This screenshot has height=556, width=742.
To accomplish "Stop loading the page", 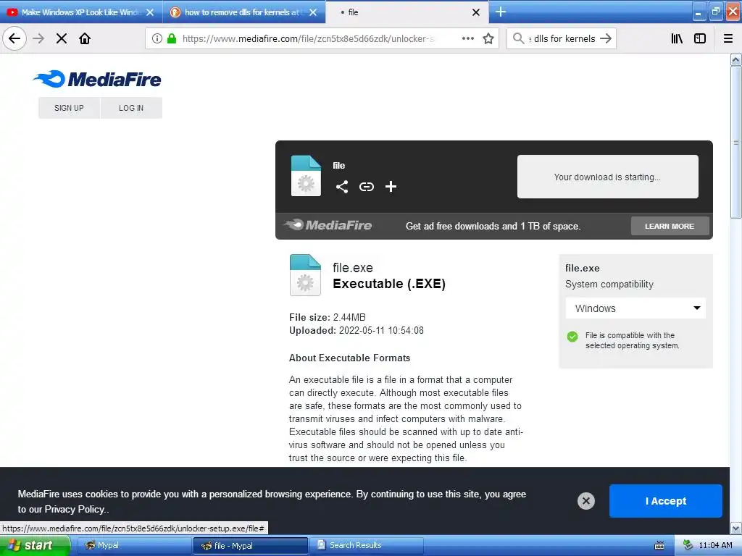I will coord(62,38).
